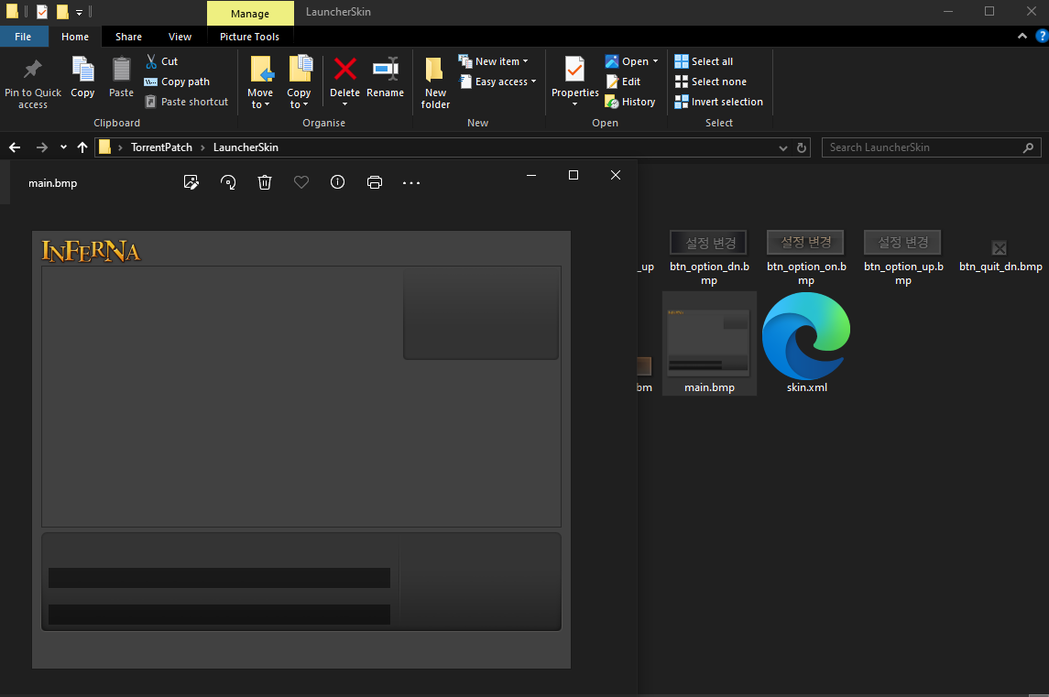
Task: Print main.bmp from the Photos viewer
Action: 375,182
